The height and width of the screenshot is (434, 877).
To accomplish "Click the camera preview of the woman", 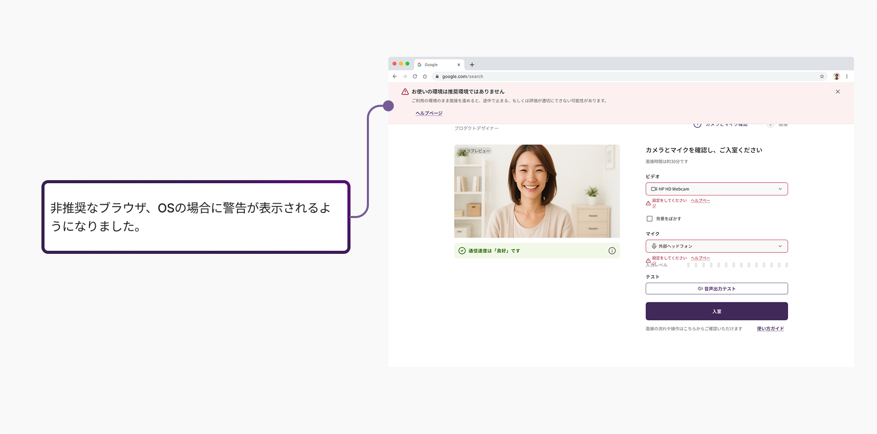I will point(537,191).
